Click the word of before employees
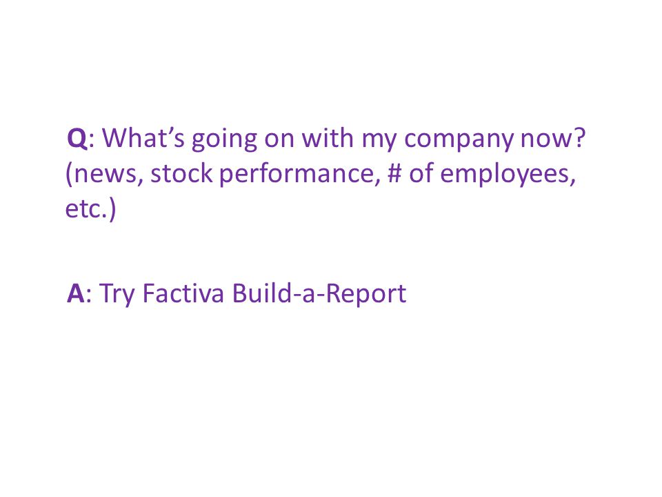The height and width of the screenshot is (497, 662). click(x=421, y=173)
